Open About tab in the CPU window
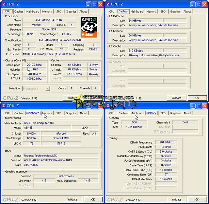This screenshot has width=209, height=204. coord(83,11)
